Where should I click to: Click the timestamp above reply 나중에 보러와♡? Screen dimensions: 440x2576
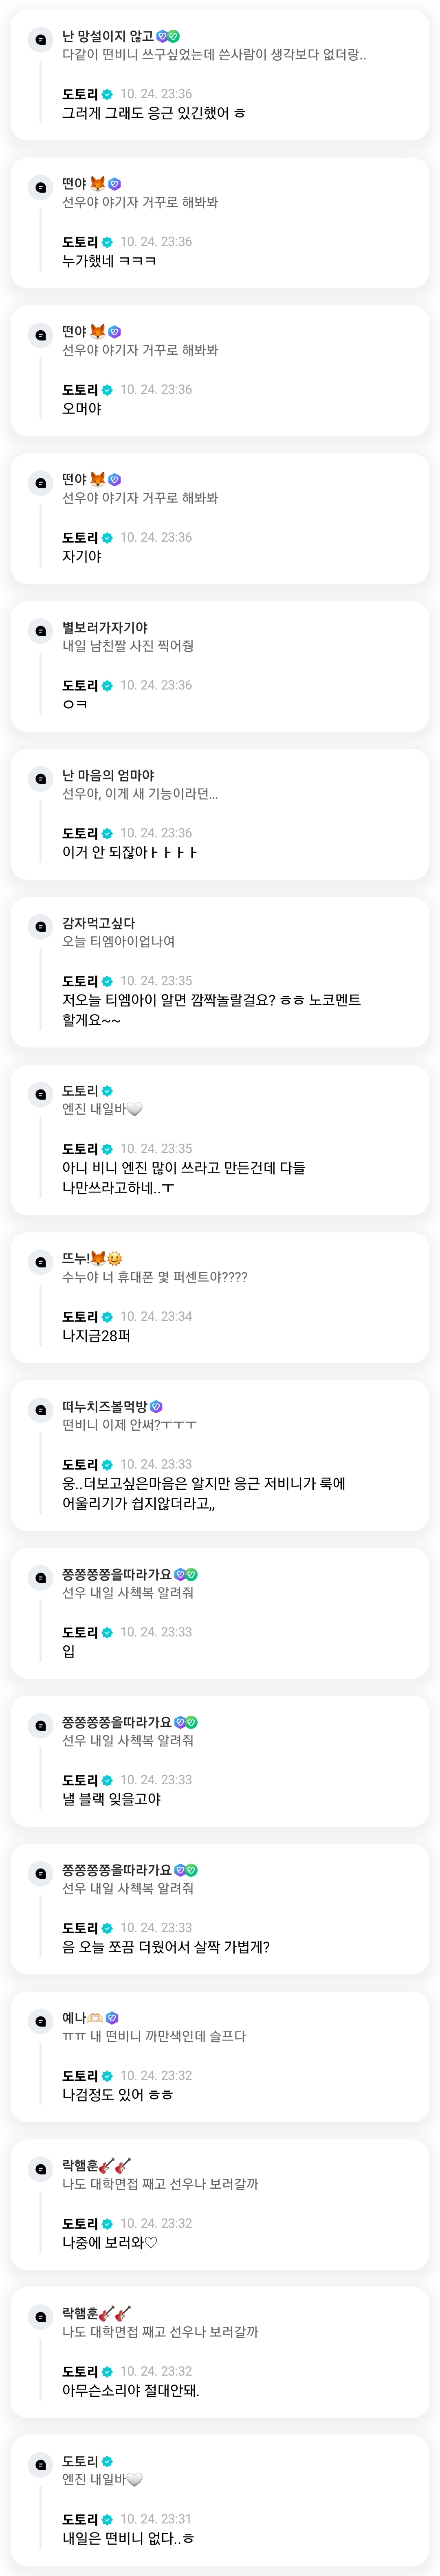point(156,2223)
